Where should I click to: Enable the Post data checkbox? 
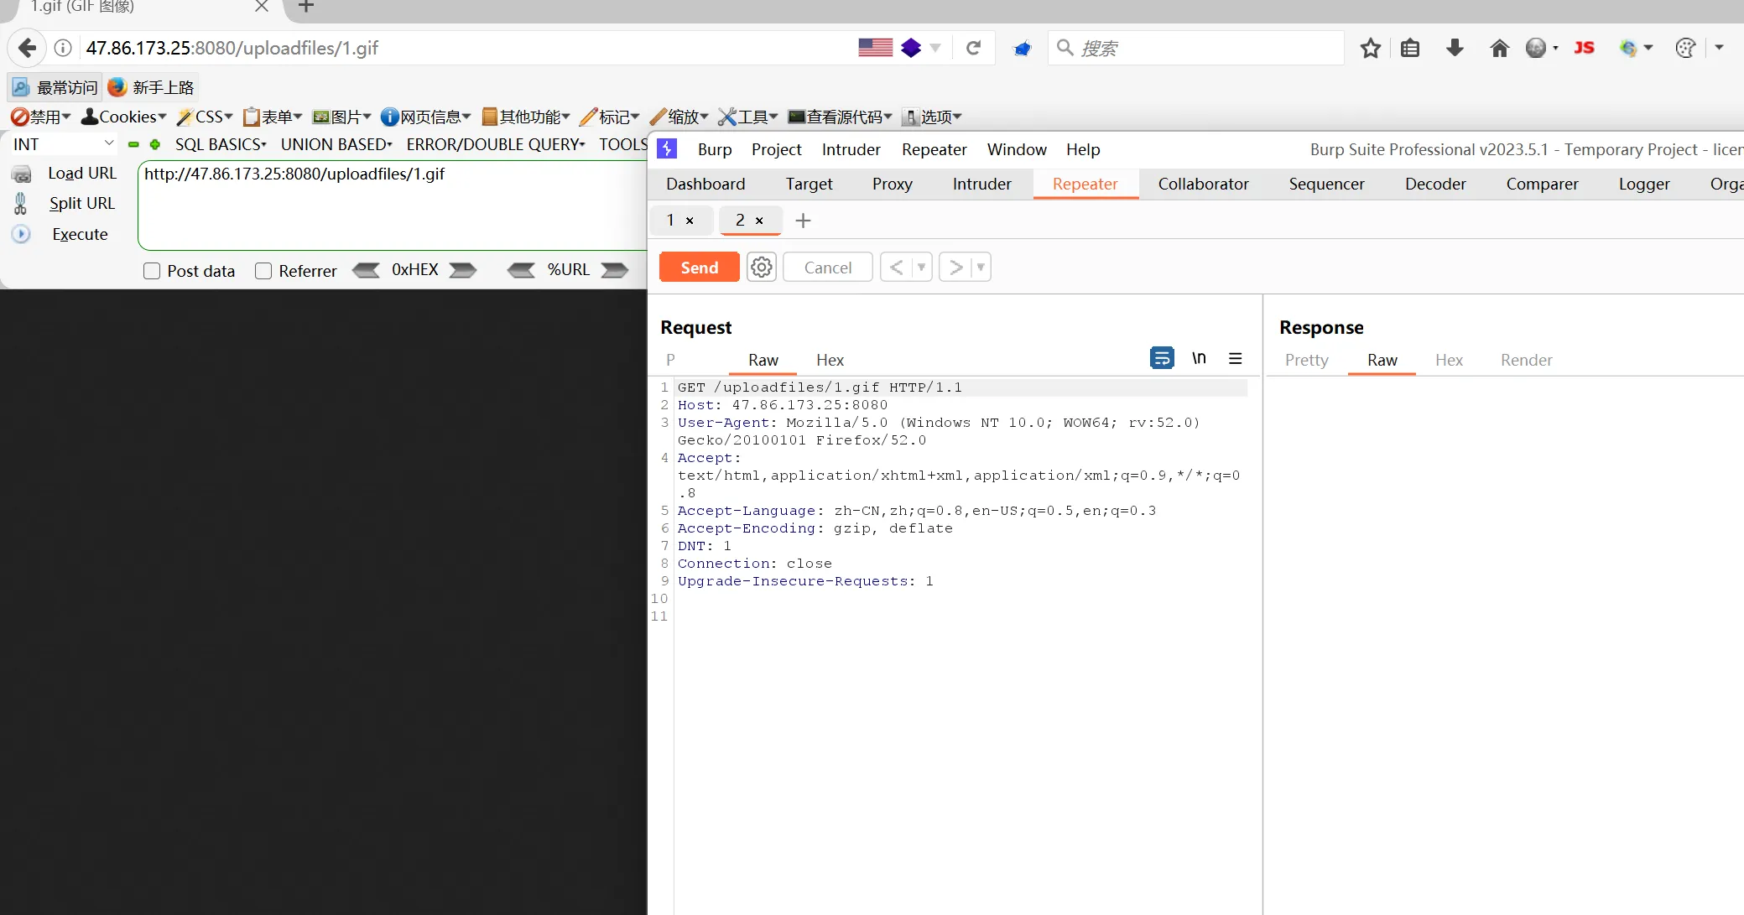(152, 271)
